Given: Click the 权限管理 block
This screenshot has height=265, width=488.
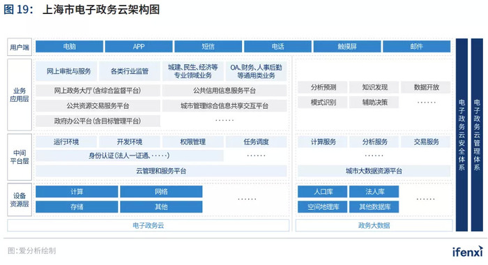Looking at the screenshot, I should pos(193,142).
